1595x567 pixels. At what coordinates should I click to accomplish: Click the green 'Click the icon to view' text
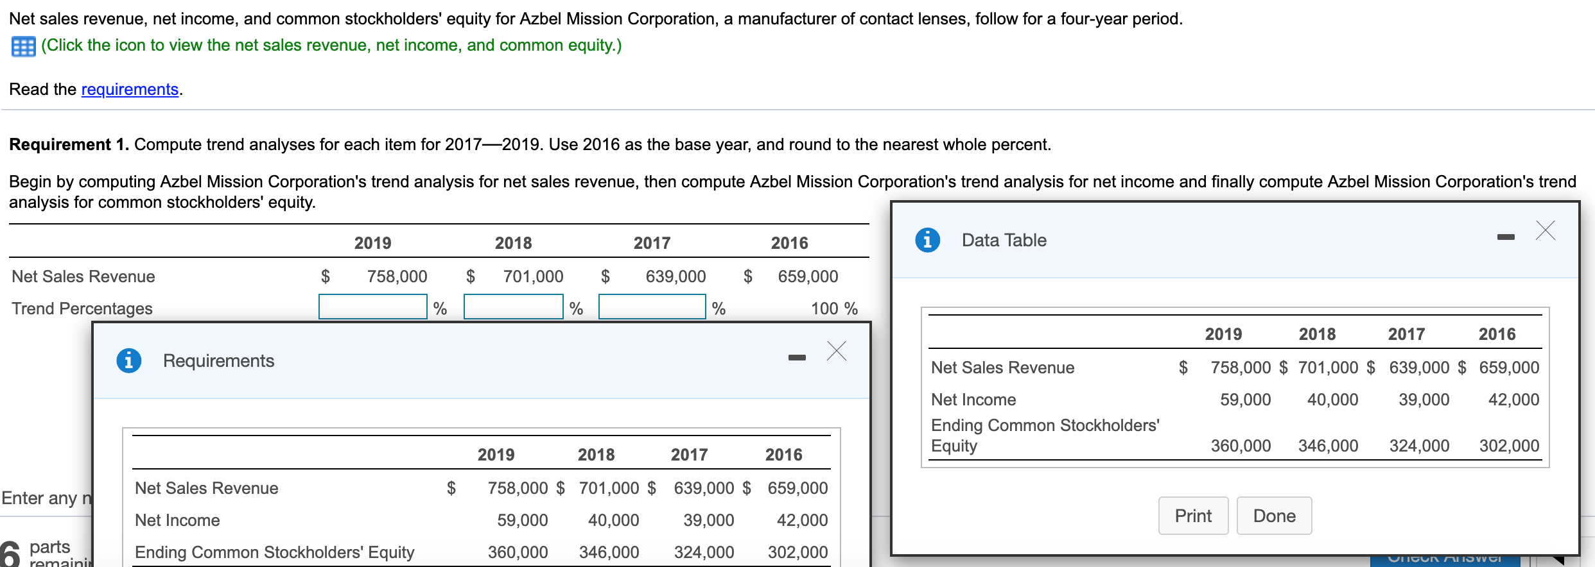331,46
